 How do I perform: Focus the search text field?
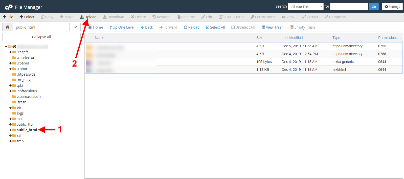[349, 7]
